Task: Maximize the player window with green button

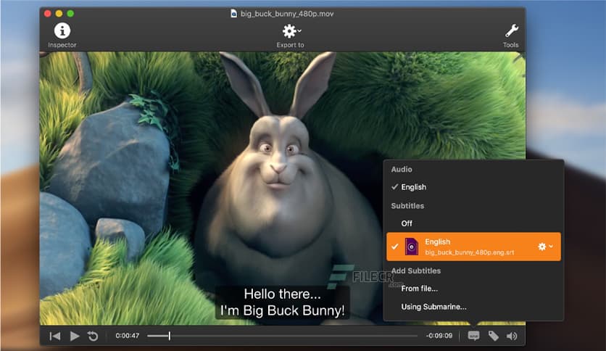Action: tap(70, 14)
